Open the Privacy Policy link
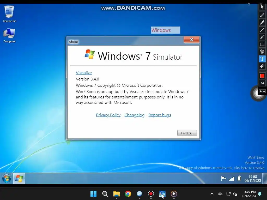 [x=108, y=115]
